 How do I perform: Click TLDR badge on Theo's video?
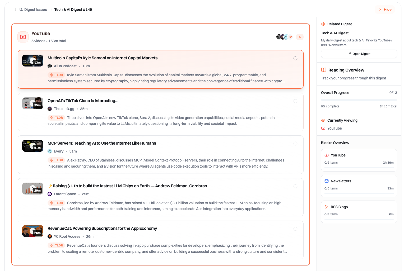click(x=56, y=118)
